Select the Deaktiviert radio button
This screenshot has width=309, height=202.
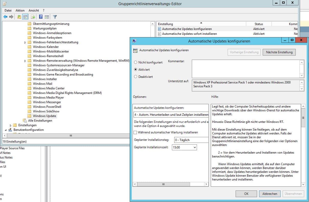coord(136,77)
